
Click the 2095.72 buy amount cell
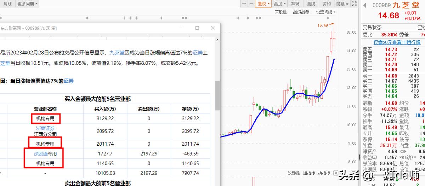(x=105, y=131)
